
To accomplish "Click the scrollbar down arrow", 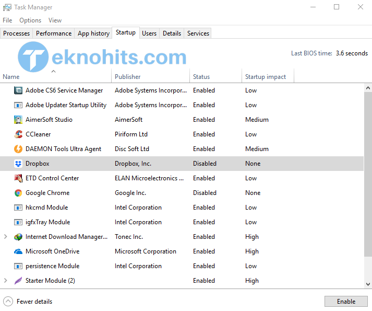I will point(368,284).
